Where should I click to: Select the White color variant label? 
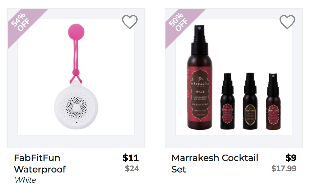point(25,180)
